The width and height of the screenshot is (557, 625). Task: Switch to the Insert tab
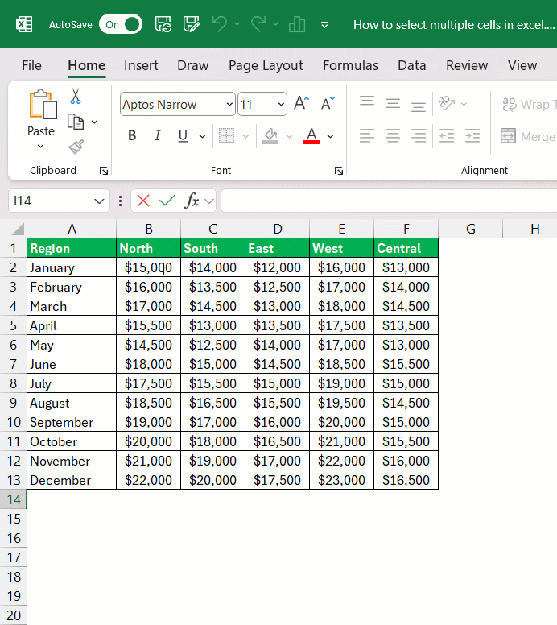coord(141,65)
